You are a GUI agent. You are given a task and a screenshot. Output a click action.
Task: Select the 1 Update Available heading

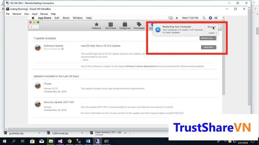[x=45, y=38]
